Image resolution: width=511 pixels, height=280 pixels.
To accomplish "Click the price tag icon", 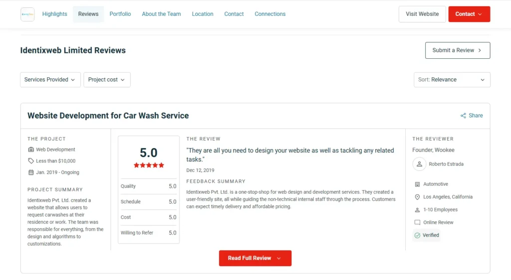I will pos(31,161).
